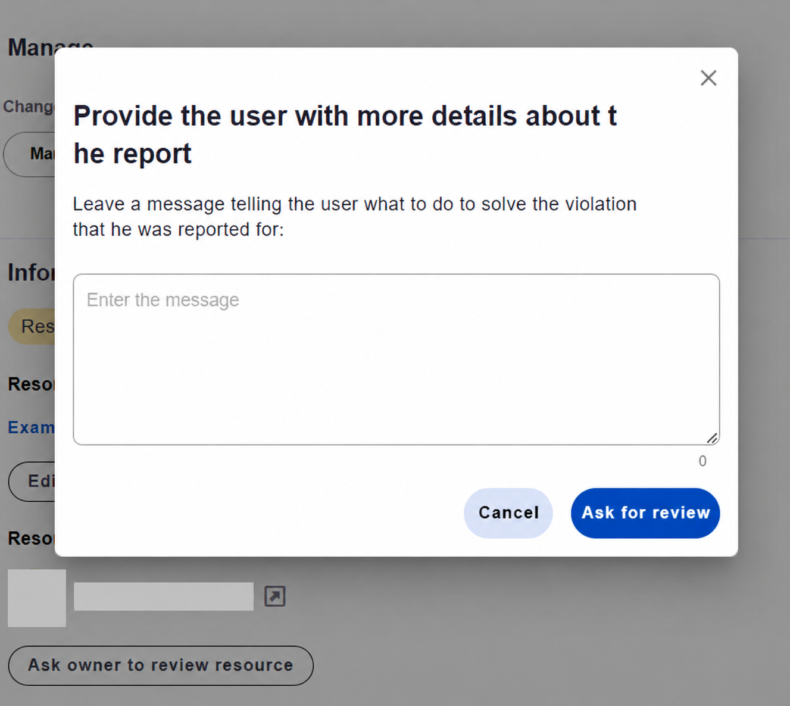Submit with the Ask for review button
The image size is (790, 706).
pos(645,513)
